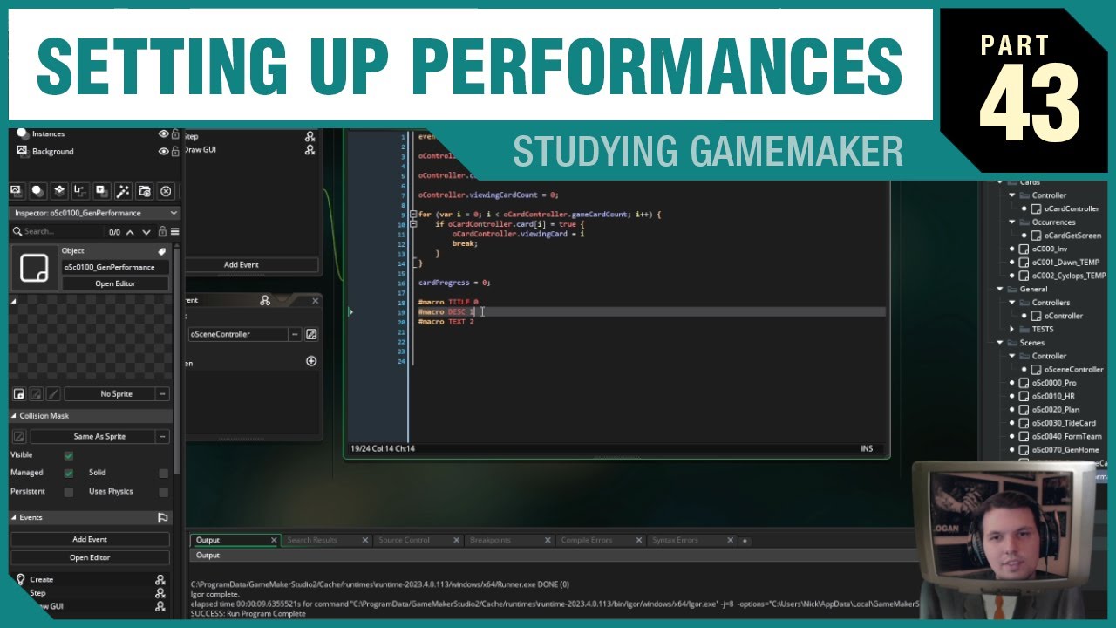Switch to the Search Results tab

point(312,540)
